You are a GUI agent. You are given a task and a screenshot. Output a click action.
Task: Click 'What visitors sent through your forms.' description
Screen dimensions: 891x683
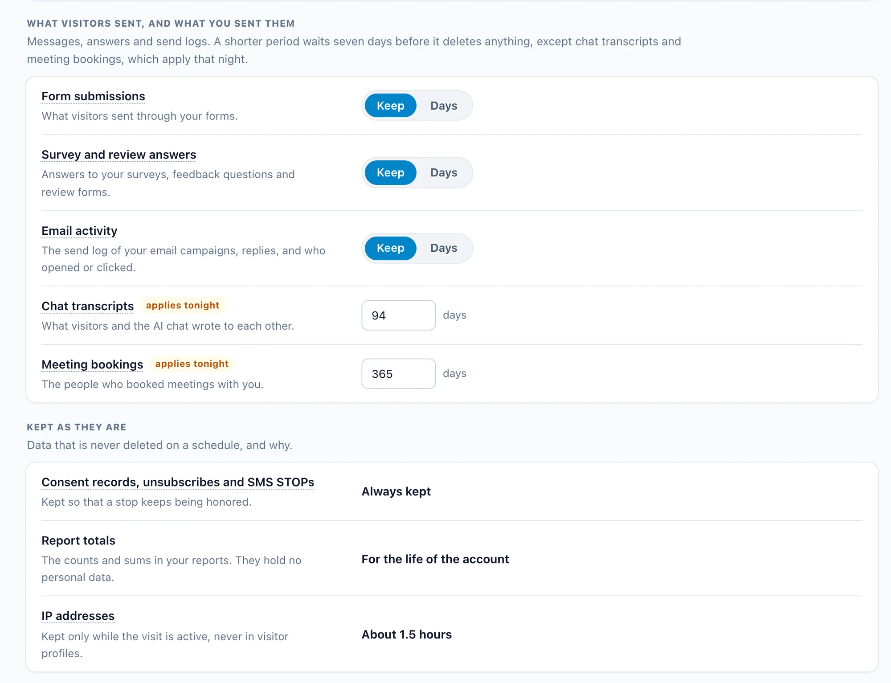(139, 116)
